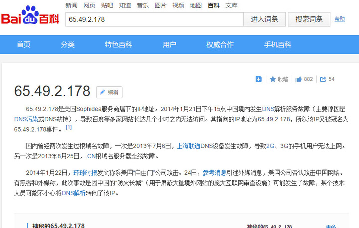Follow the 2G link
359x228 pixels.
click(270, 146)
